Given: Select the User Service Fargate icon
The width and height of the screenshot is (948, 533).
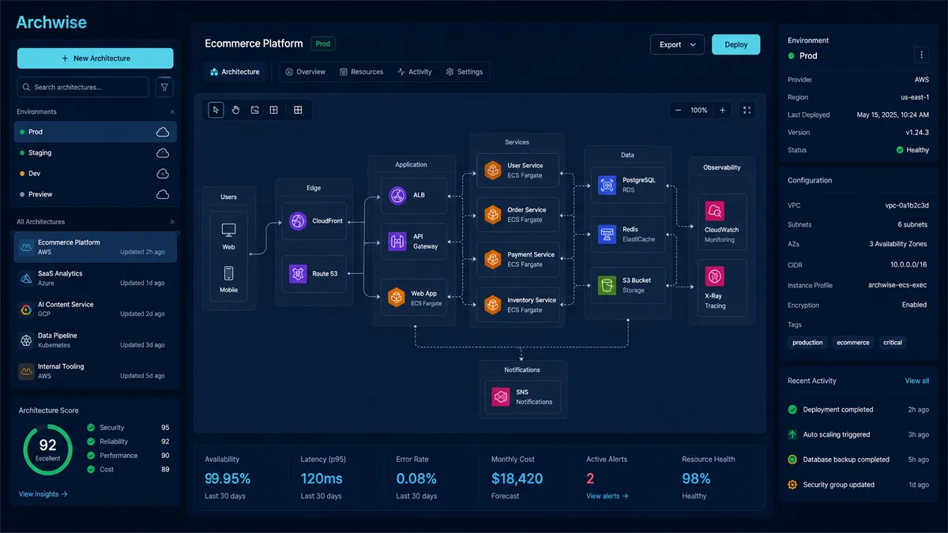Looking at the screenshot, I should point(493,171).
